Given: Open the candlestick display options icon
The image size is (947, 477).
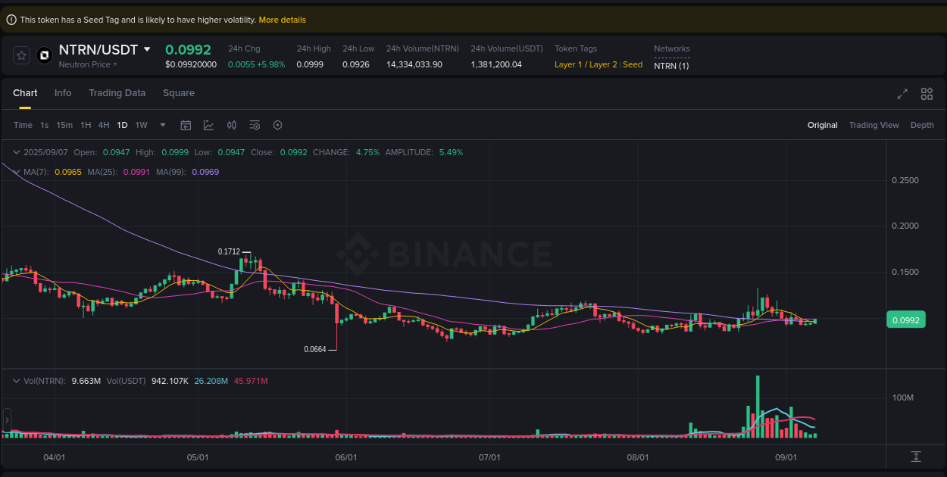Looking at the screenshot, I should [x=232, y=125].
